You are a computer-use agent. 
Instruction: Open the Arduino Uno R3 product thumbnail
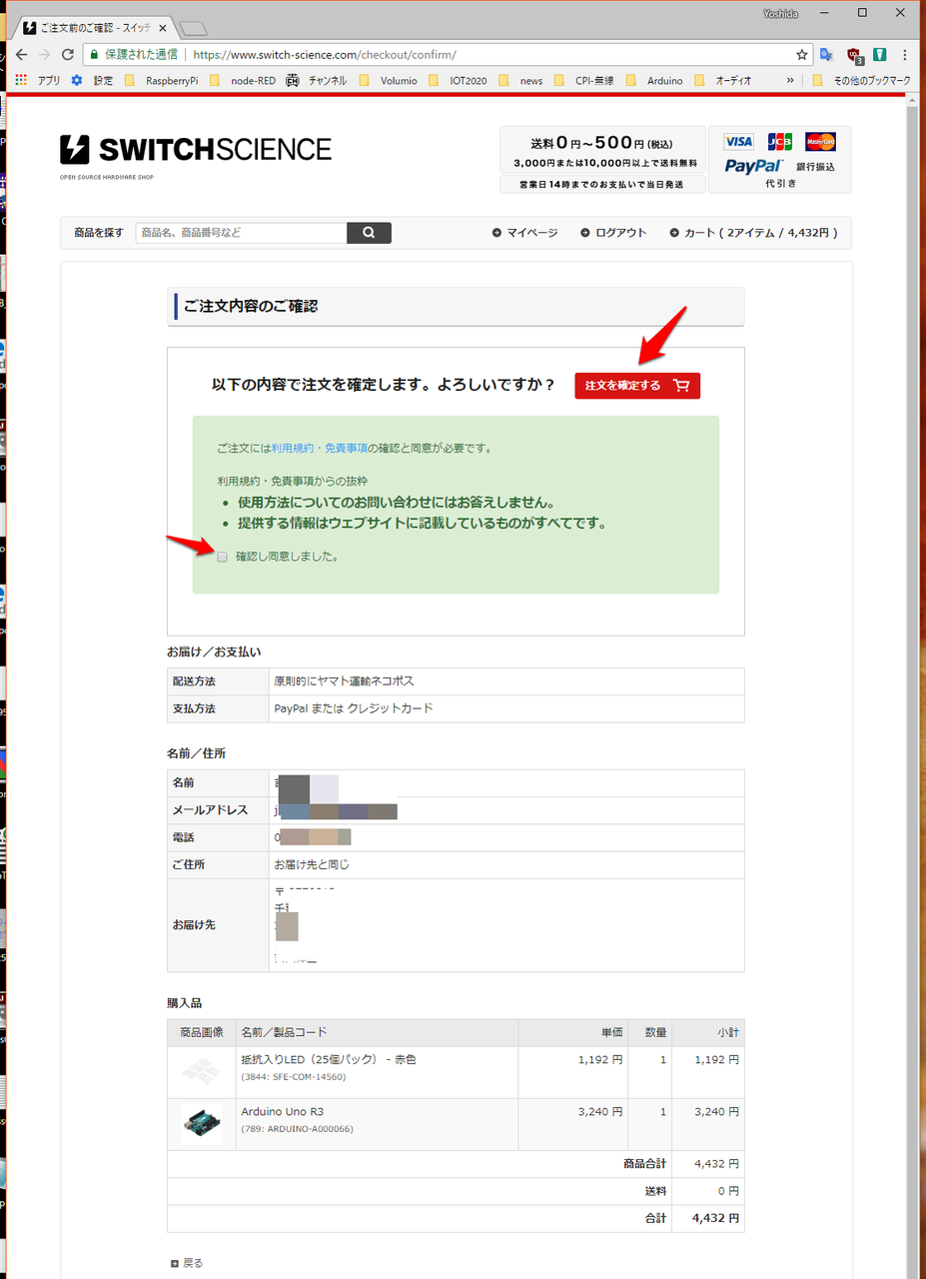tap(201, 1124)
